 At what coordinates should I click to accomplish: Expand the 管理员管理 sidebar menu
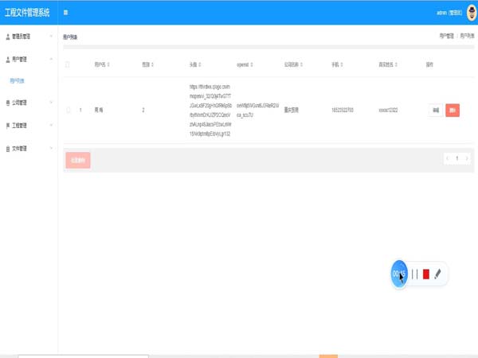pos(27,37)
